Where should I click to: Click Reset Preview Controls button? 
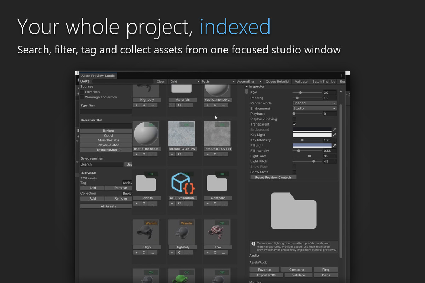[273, 178]
